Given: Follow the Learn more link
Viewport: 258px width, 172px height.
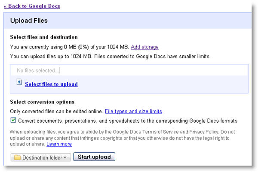Looking at the screenshot, I should coord(59,144).
